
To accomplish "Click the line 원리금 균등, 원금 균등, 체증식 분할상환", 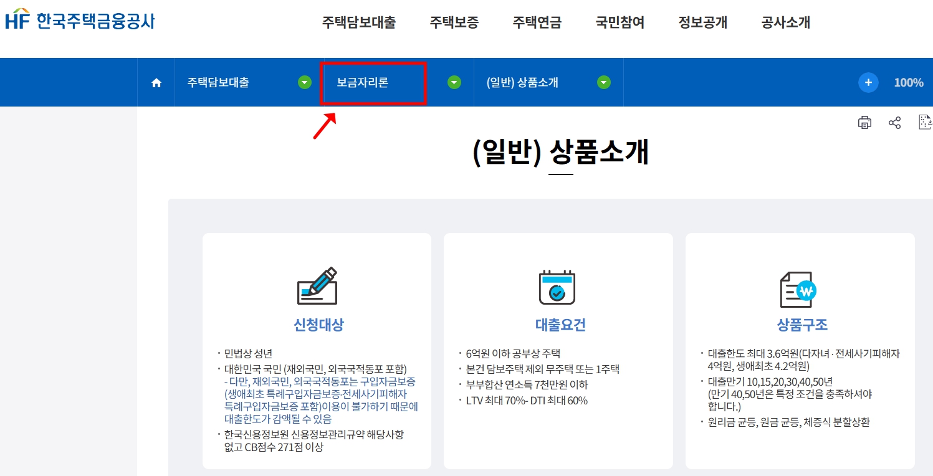I will tap(788, 422).
